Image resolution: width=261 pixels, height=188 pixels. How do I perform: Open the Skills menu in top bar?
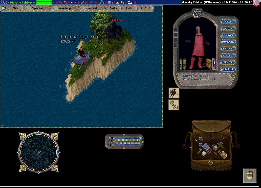click(x=113, y=8)
